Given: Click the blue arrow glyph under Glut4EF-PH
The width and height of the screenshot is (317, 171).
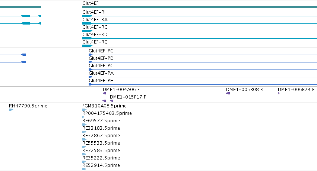Looking at the screenshot, I should pos(91,84).
